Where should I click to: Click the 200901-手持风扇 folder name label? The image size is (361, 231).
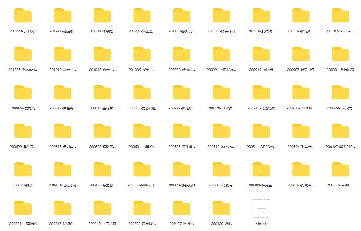pyautogui.click(x=340, y=70)
